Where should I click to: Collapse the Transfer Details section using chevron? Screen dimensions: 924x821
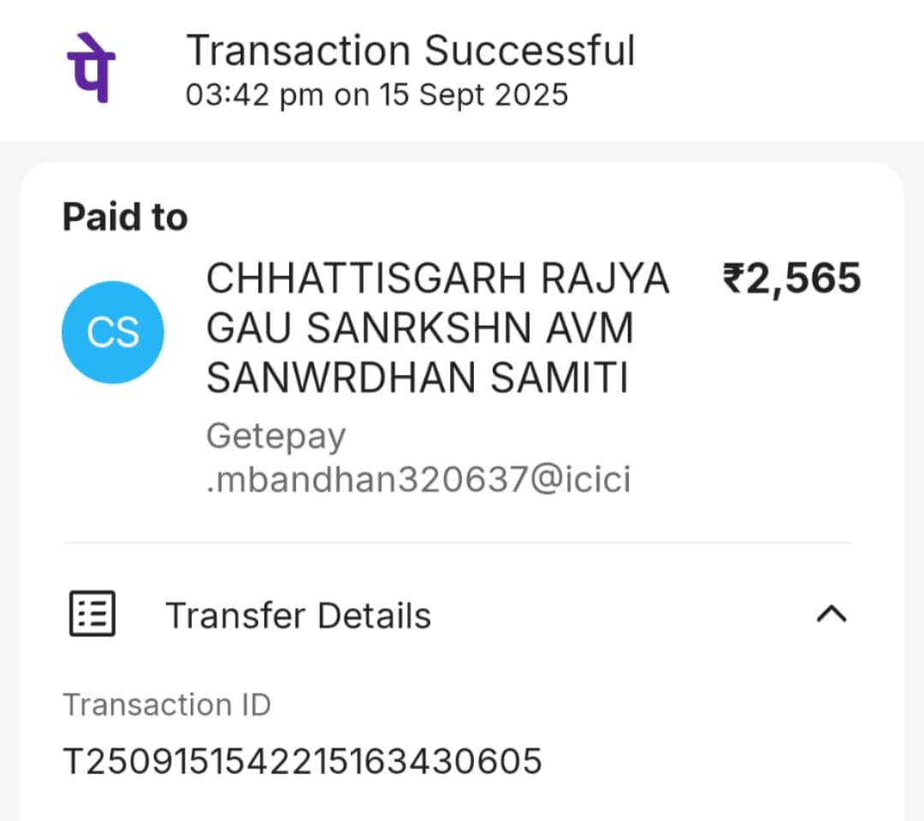coord(832,614)
